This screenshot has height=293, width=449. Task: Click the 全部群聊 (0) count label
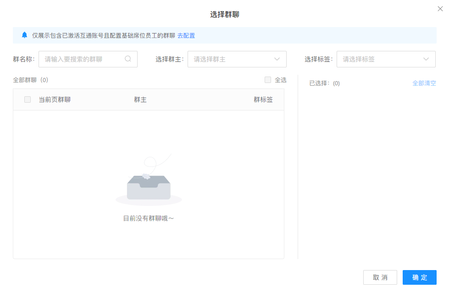(x=30, y=80)
